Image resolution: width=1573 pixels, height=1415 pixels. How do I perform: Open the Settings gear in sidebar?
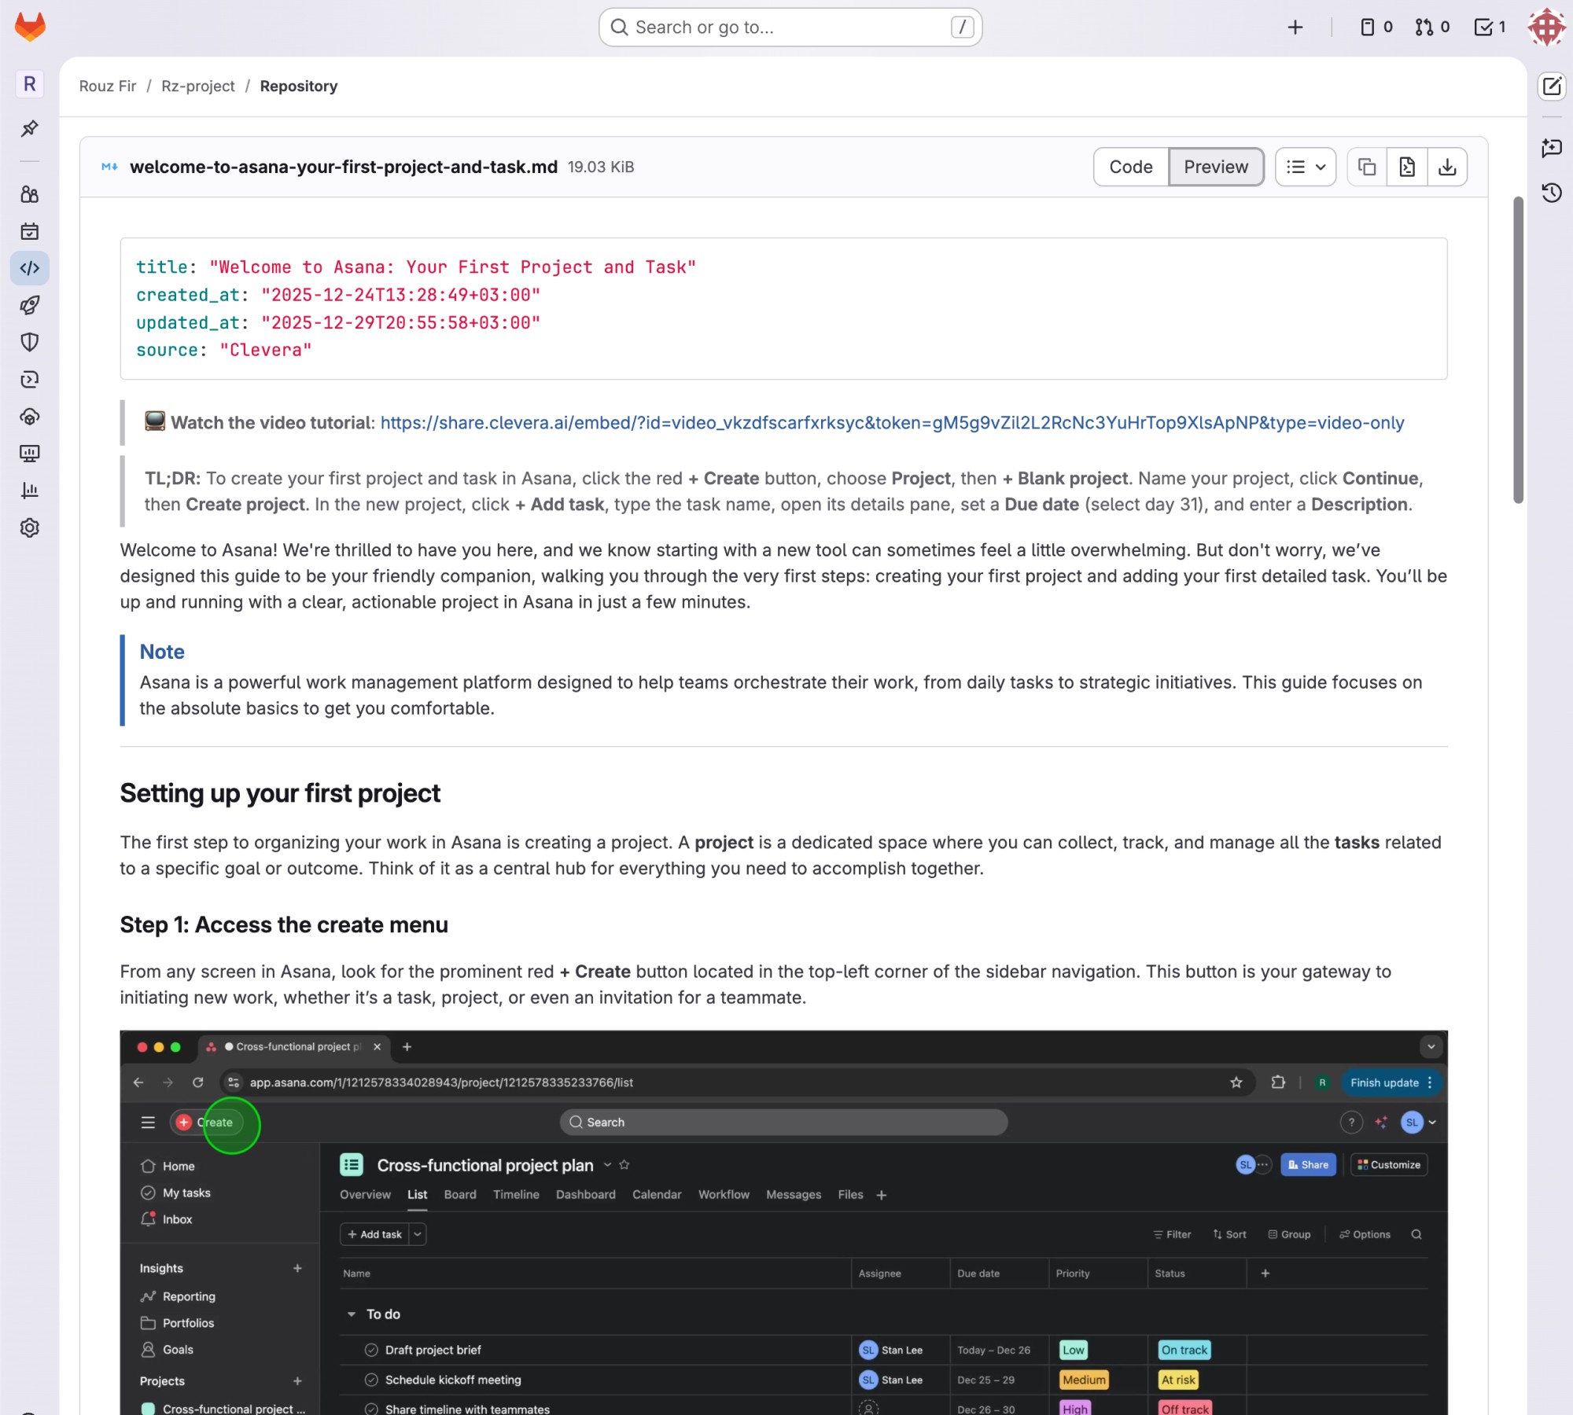tap(30, 527)
